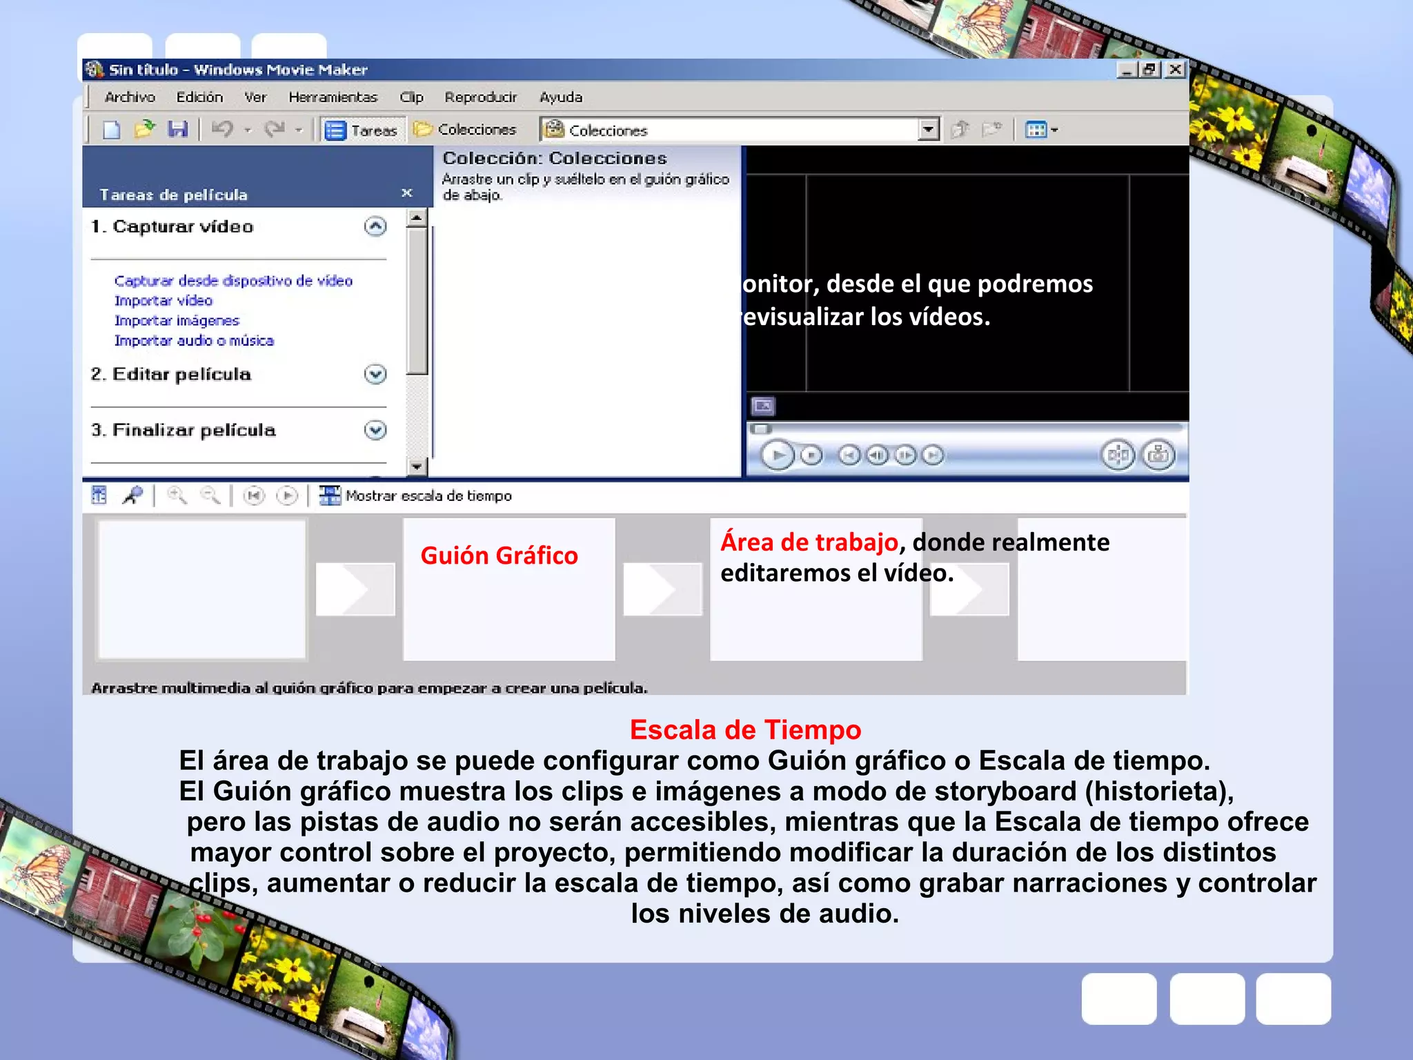This screenshot has width=1413, height=1060.
Task: Toggle the Colecciones pane button
Action: [464, 130]
